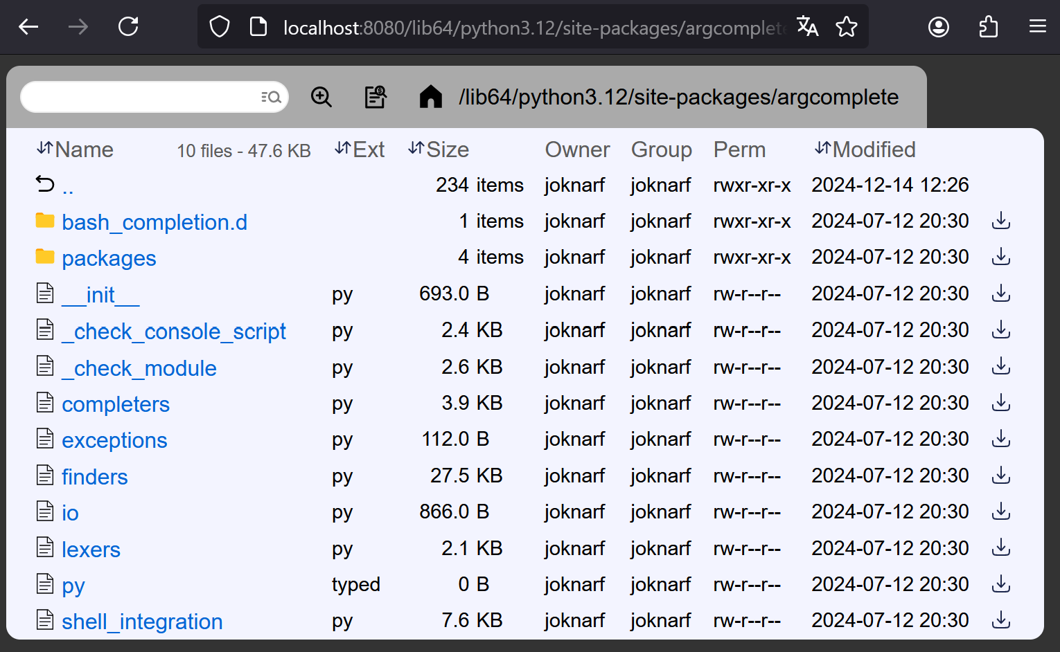Focus the address bar URL

click(x=533, y=28)
